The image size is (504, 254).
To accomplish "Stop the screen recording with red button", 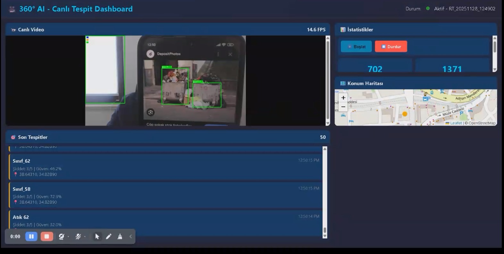I will point(47,236).
